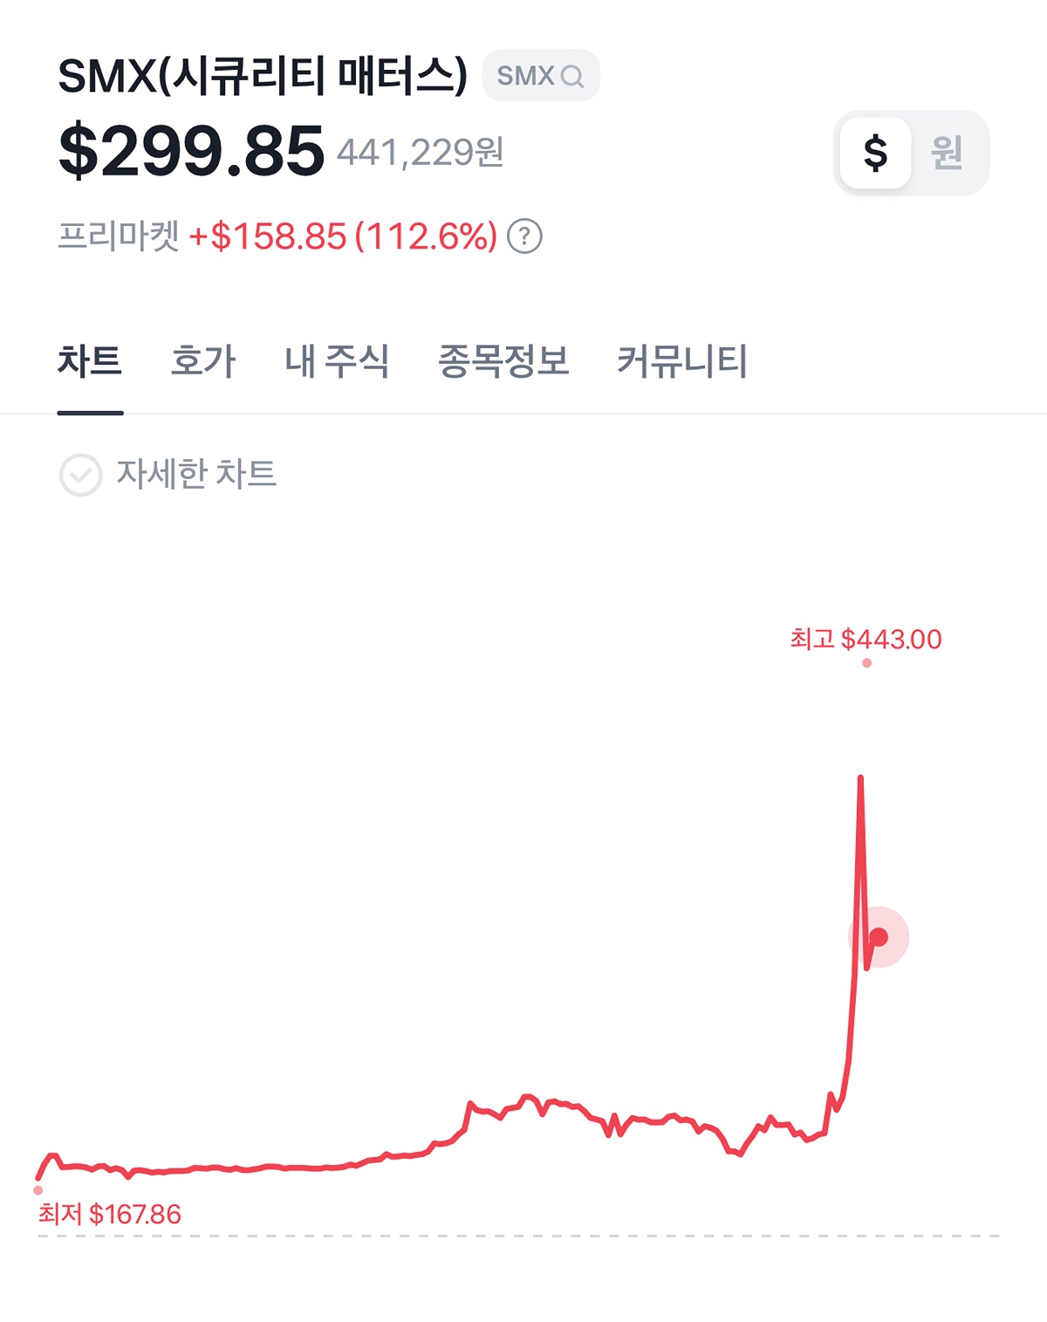Switch currency display to won (원)

[x=947, y=153]
